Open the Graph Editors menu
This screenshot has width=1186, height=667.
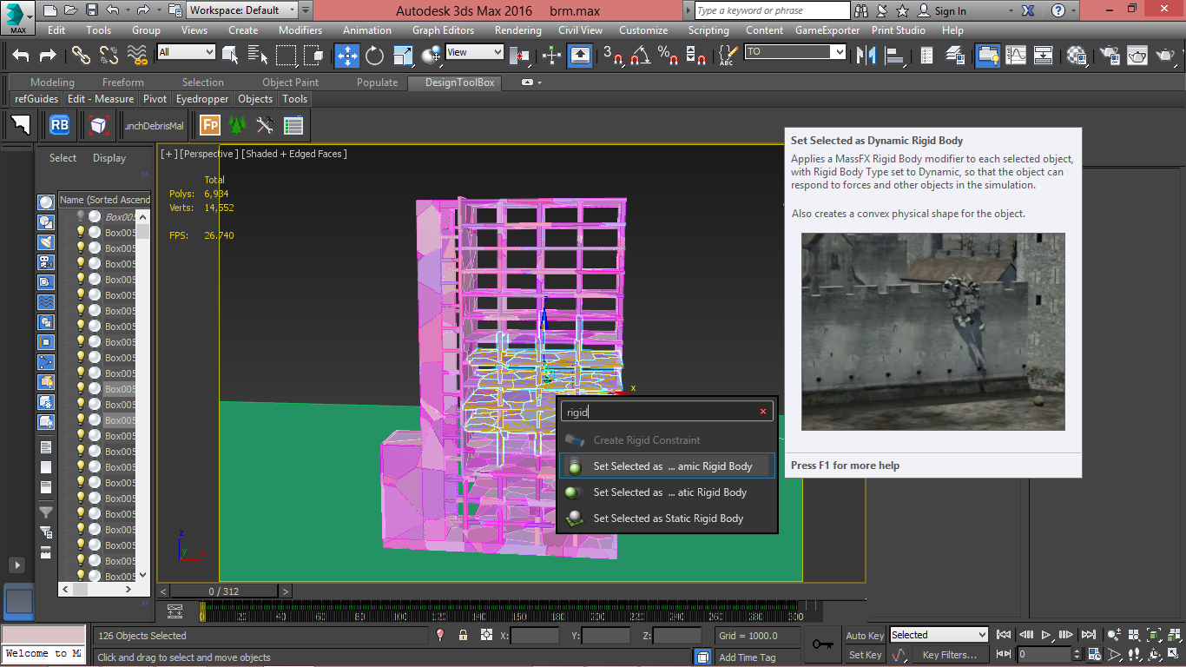pyautogui.click(x=443, y=30)
